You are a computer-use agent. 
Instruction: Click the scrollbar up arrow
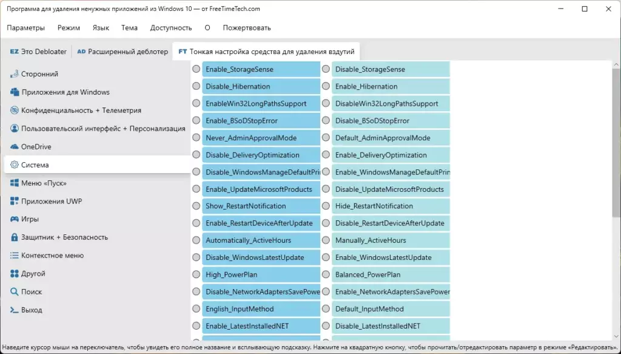pyautogui.click(x=616, y=64)
